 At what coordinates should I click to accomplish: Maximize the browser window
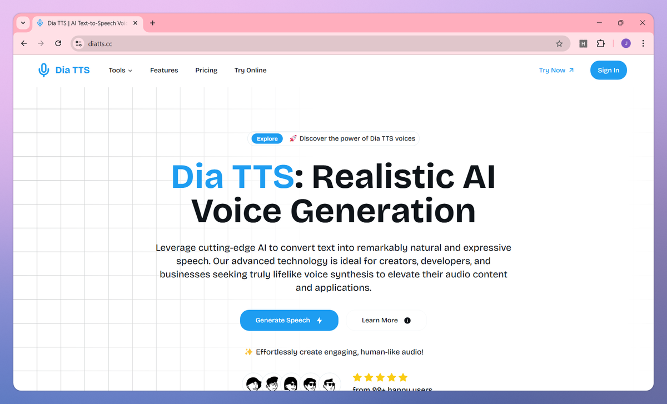(x=621, y=23)
